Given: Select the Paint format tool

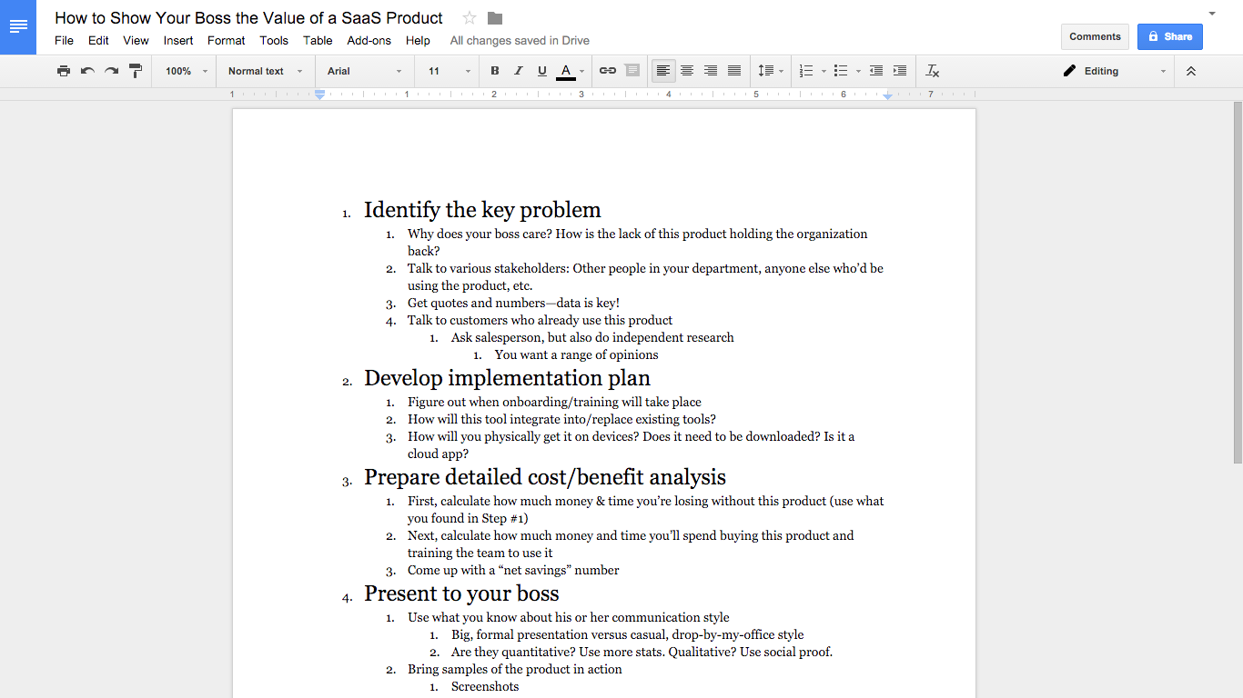Looking at the screenshot, I should (x=136, y=71).
